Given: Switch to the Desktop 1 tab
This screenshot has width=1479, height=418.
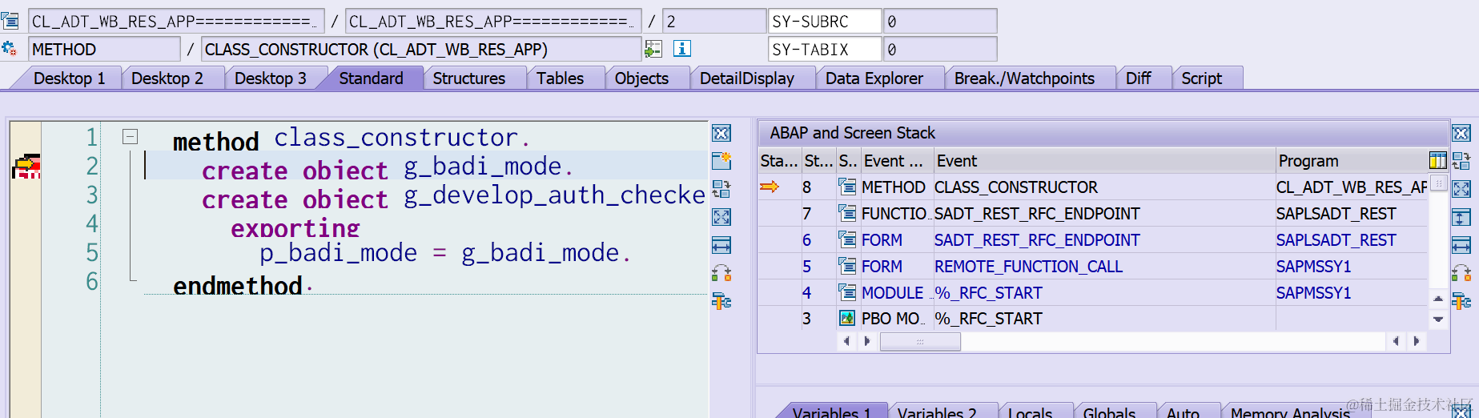Looking at the screenshot, I should (69, 78).
